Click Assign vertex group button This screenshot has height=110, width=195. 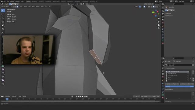pyautogui.click(x=168, y=84)
